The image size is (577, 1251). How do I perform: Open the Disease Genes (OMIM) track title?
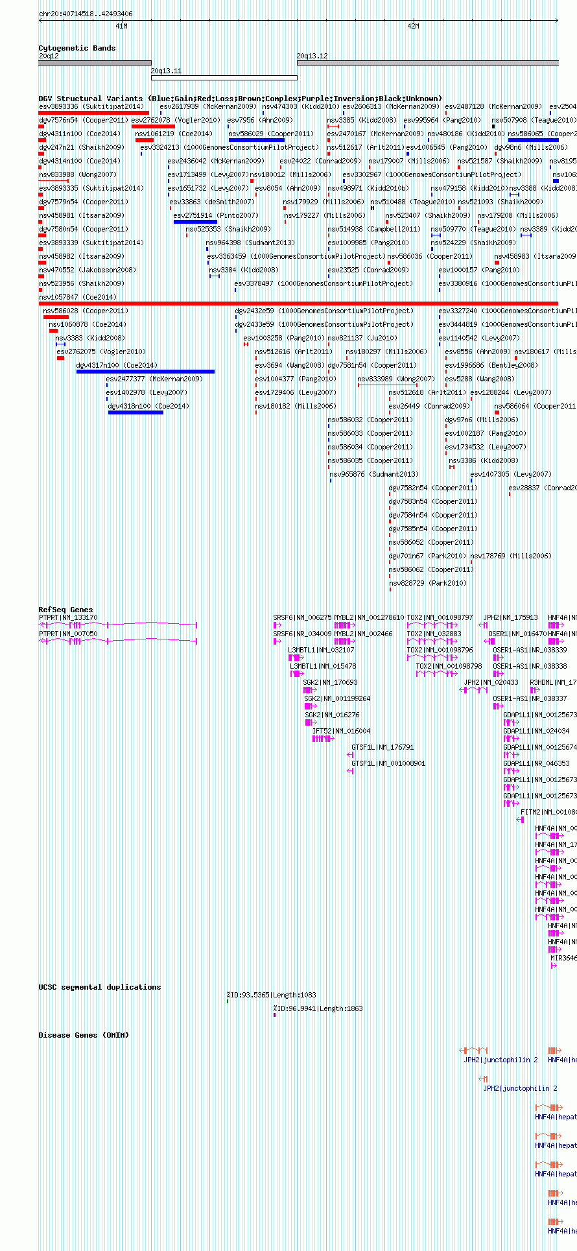(x=84, y=1035)
